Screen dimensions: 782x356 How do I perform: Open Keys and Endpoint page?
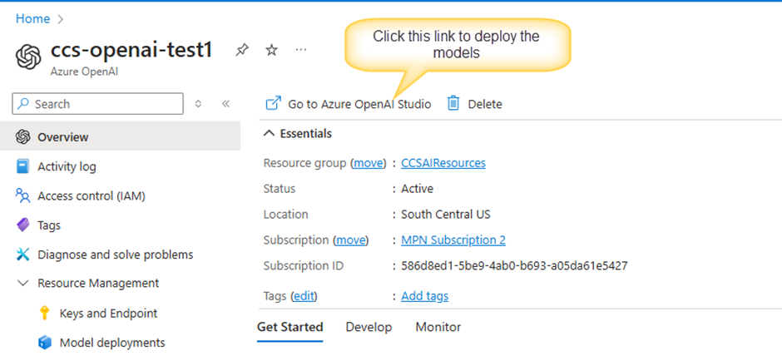click(108, 313)
